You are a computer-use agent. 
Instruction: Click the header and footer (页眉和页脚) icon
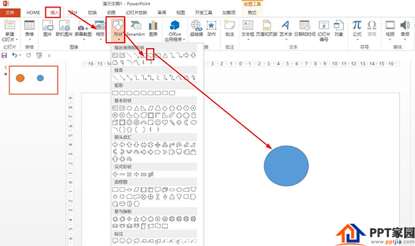click(x=267, y=25)
